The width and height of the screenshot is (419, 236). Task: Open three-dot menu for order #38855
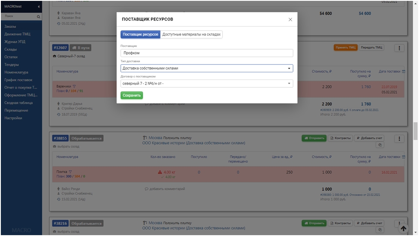pyautogui.click(x=399, y=139)
